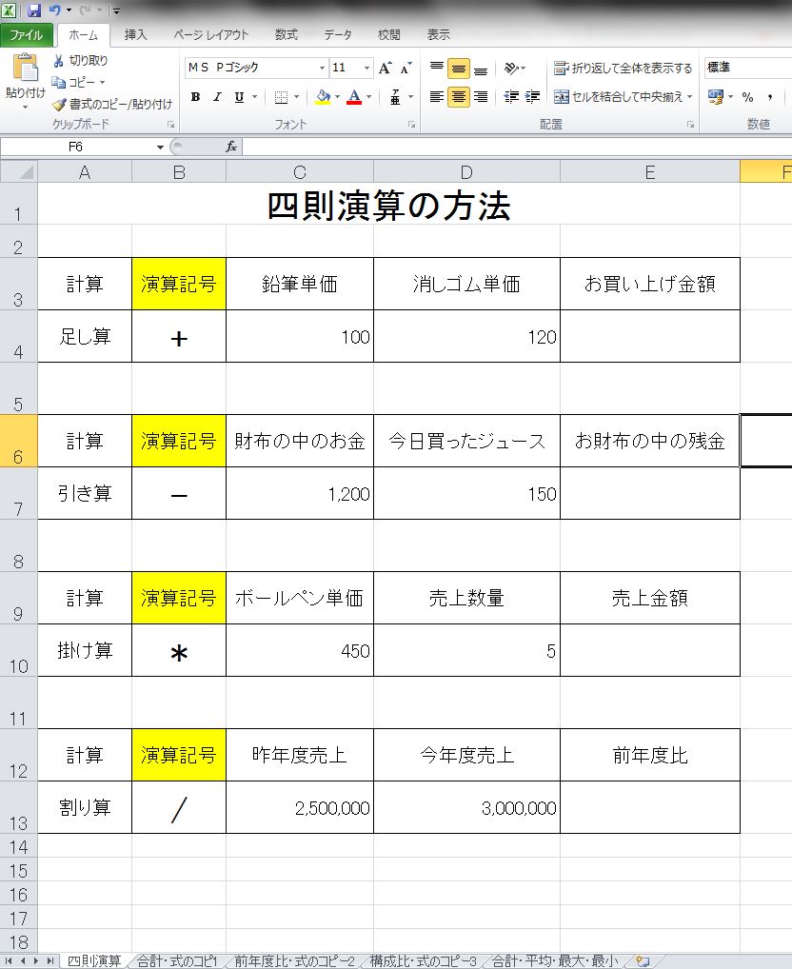Click the Cut (切り取り) scissors icon
Viewport: 792px width, 969px height.
pos(59,61)
